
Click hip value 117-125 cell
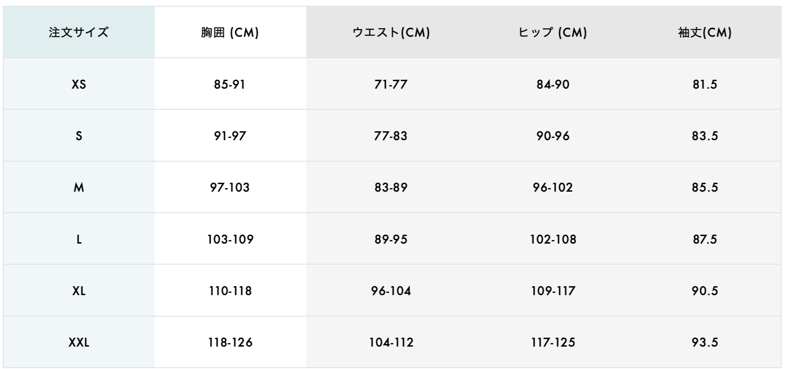pos(552,343)
